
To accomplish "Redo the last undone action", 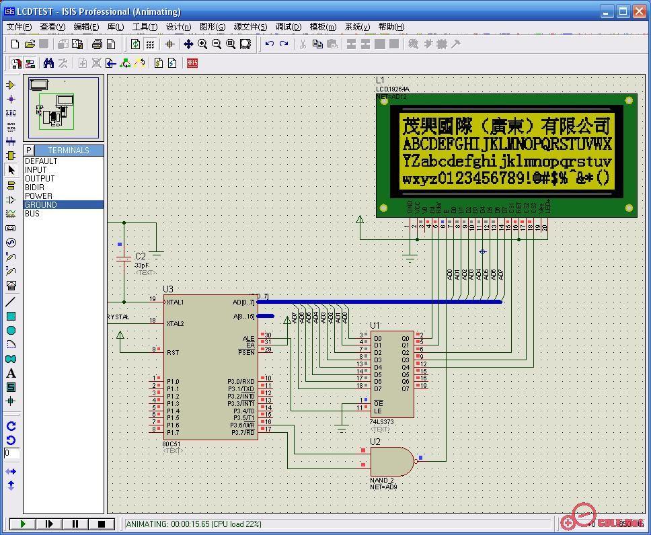I will 284,44.
